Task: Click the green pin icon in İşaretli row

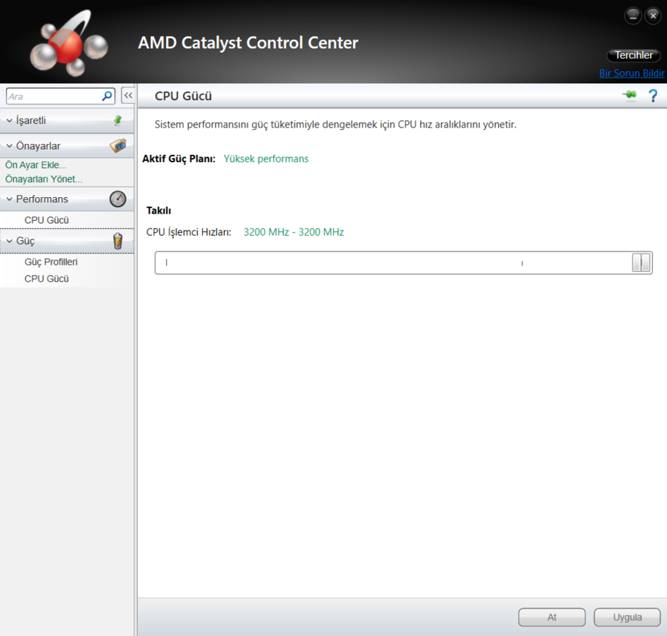Action: (x=118, y=120)
